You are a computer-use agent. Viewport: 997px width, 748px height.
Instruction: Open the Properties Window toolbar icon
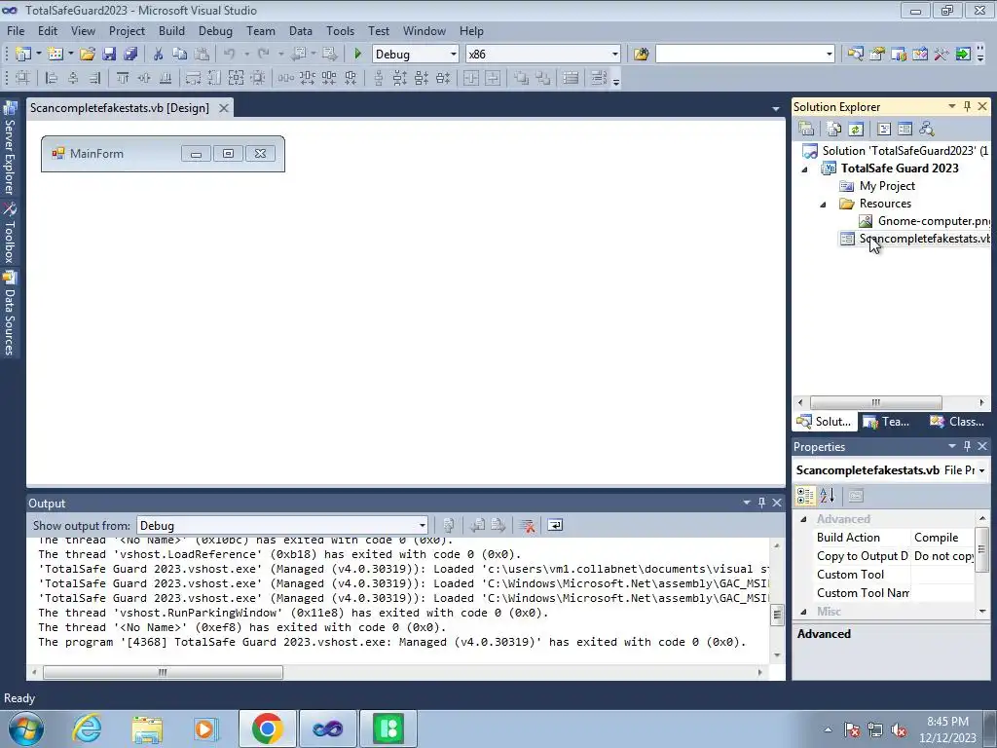tap(877, 55)
